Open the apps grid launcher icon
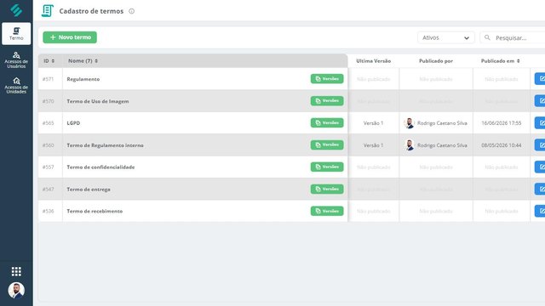The height and width of the screenshot is (306, 545). [16, 271]
